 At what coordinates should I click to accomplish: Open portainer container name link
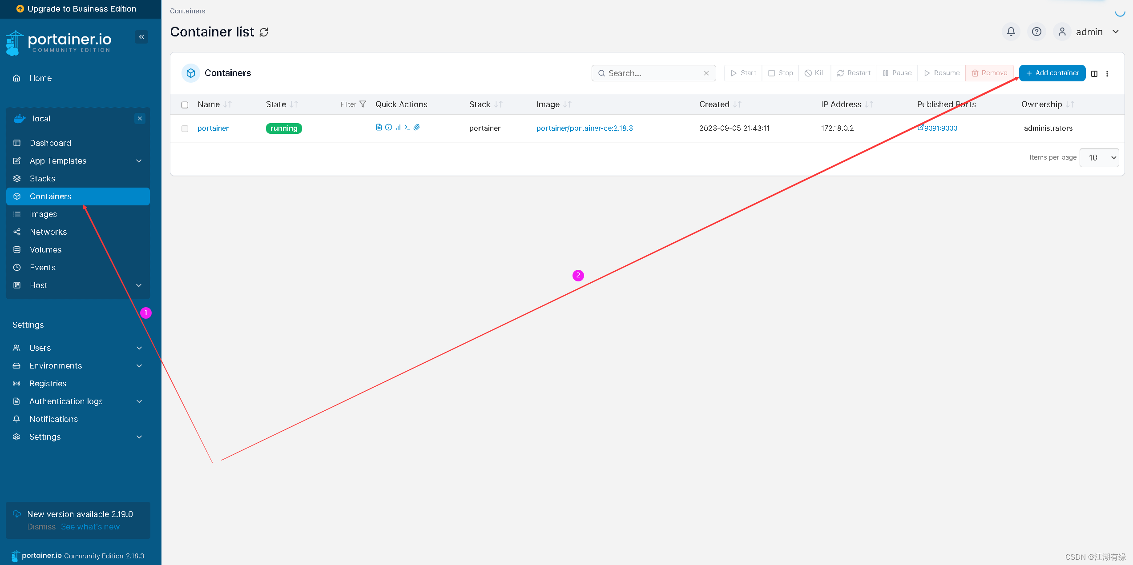pos(213,128)
